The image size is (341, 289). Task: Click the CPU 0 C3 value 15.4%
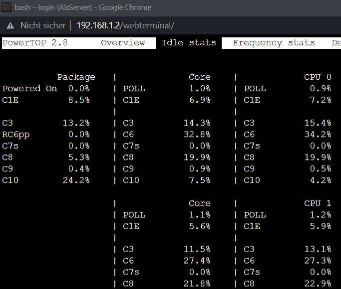click(318, 123)
